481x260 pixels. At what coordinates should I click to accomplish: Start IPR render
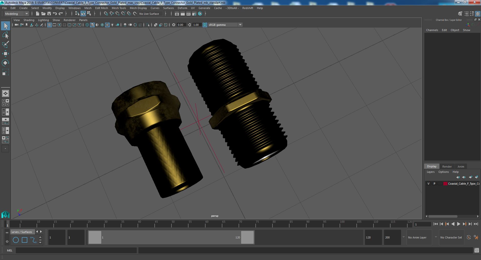point(188,14)
